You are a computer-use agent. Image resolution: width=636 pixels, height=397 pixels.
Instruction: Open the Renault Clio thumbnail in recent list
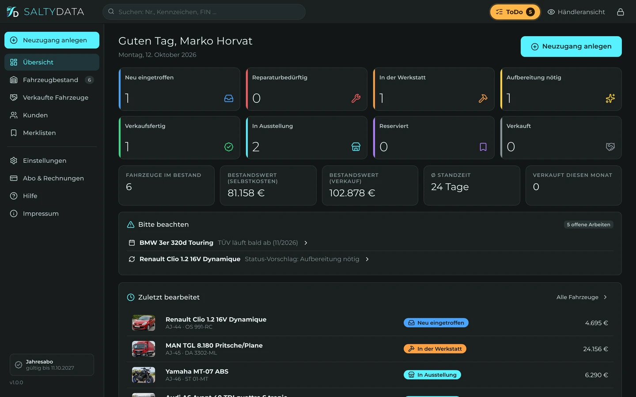144,323
